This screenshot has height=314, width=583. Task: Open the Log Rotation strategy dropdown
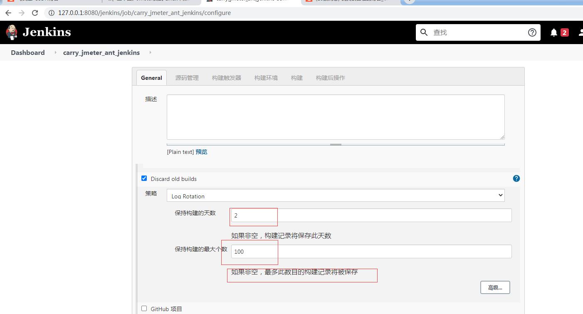click(336, 195)
